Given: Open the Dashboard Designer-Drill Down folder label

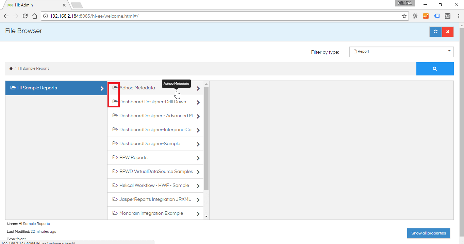Looking at the screenshot, I should (153, 102).
